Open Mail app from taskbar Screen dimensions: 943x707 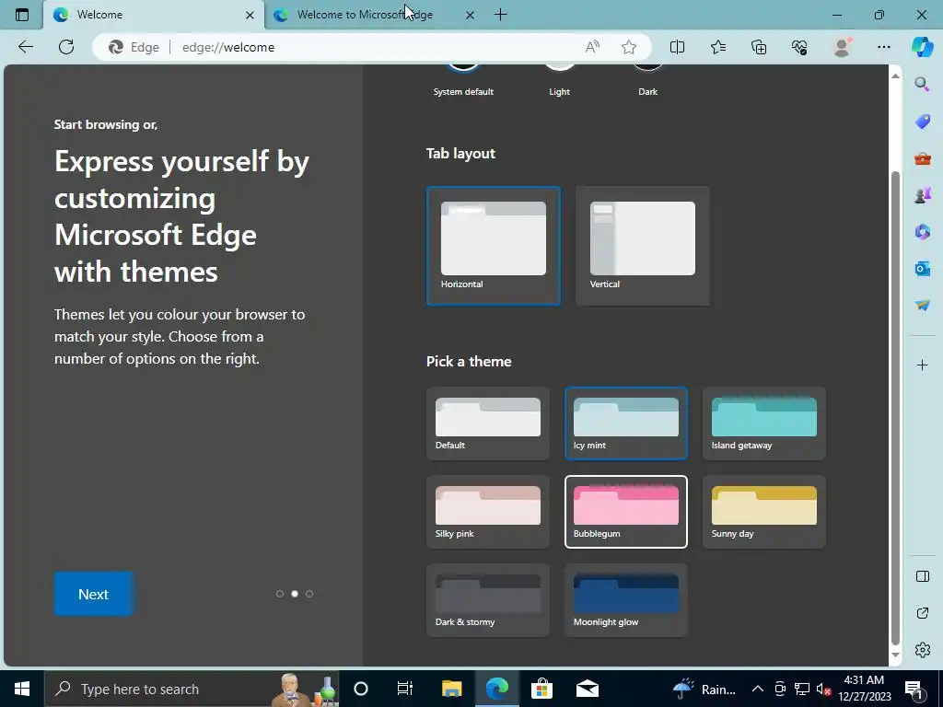click(587, 689)
